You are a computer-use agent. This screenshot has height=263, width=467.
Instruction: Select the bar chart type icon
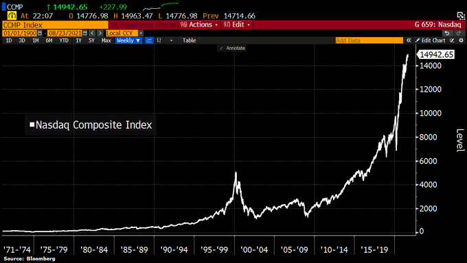pos(159,40)
